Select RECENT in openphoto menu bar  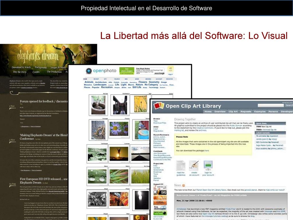tap(96, 79)
